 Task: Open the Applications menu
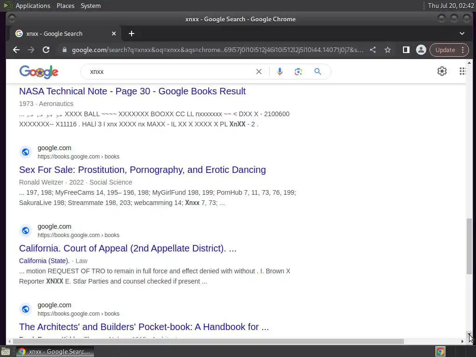[x=33, y=6]
